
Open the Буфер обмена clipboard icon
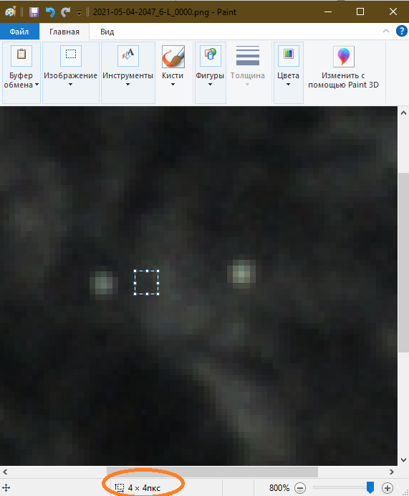[x=21, y=56]
